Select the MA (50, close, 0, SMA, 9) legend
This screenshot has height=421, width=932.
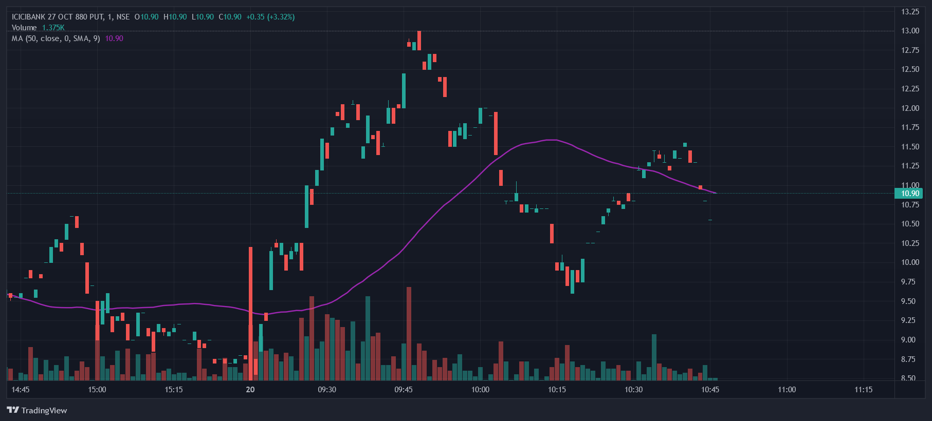(x=56, y=39)
